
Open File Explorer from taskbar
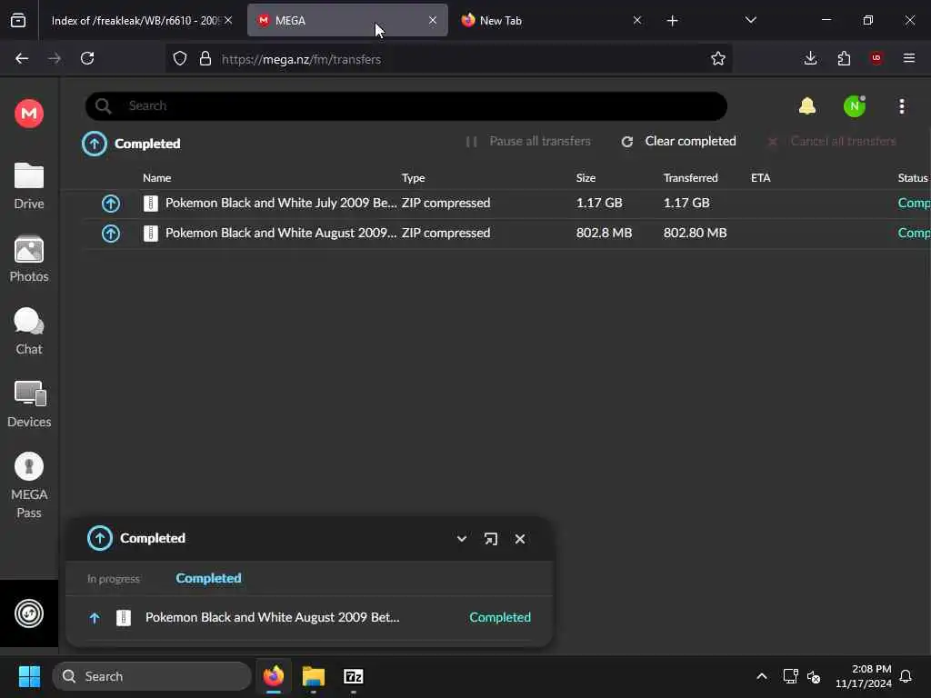tap(314, 676)
